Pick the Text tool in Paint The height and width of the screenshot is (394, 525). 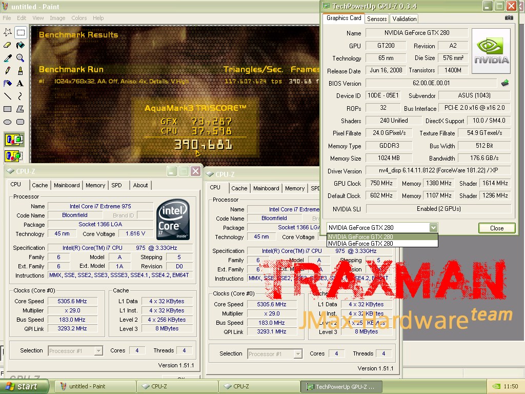(x=21, y=84)
